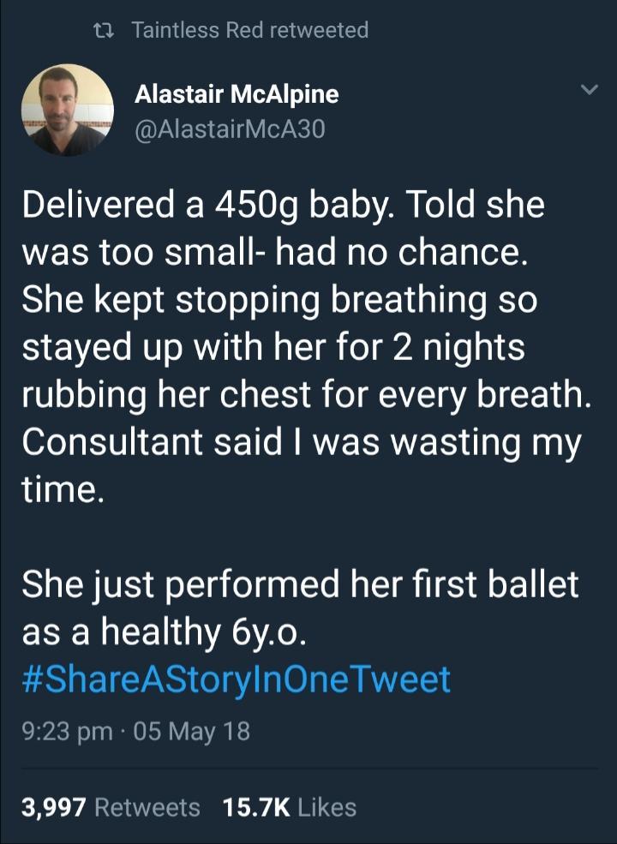
Task: Click the "Consultant said I was wasting" line
Action: (302, 442)
